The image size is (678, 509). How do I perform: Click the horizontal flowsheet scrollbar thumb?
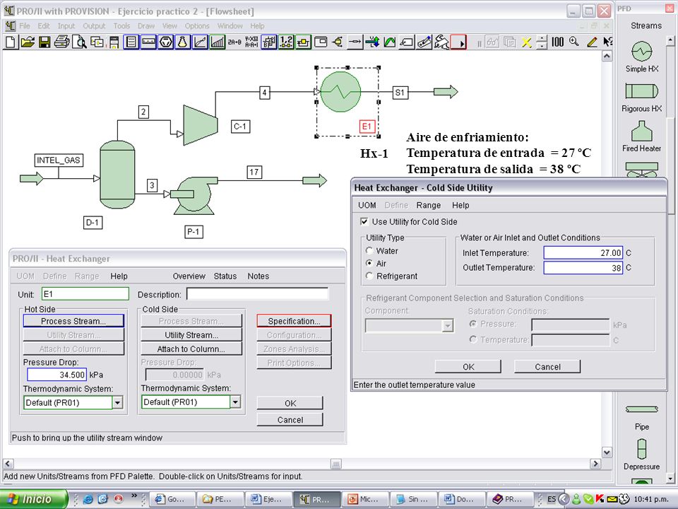pyautogui.click(x=336, y=464)
